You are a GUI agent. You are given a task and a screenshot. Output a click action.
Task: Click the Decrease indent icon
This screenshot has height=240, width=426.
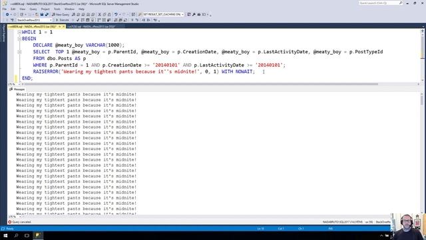[x=144, y=20]
